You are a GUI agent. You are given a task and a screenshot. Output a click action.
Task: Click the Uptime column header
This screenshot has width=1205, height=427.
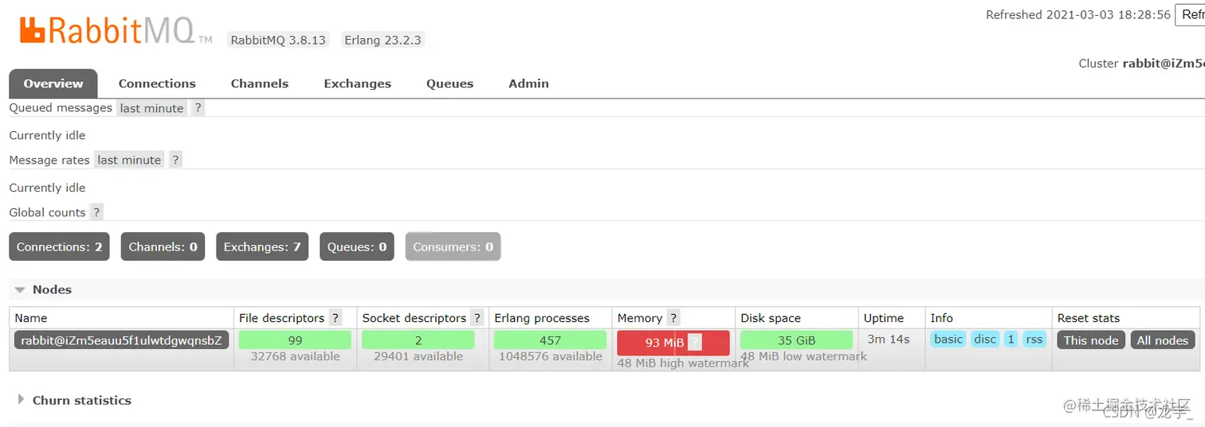884,318
